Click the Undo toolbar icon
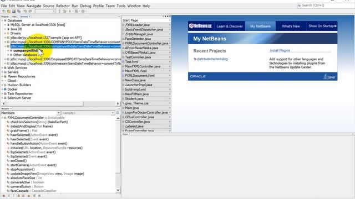The height and width of the screenshot is (199, 355). [25, 11]
